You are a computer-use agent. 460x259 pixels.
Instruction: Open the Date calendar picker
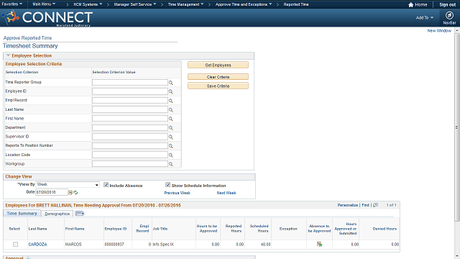tap(70, 193)
